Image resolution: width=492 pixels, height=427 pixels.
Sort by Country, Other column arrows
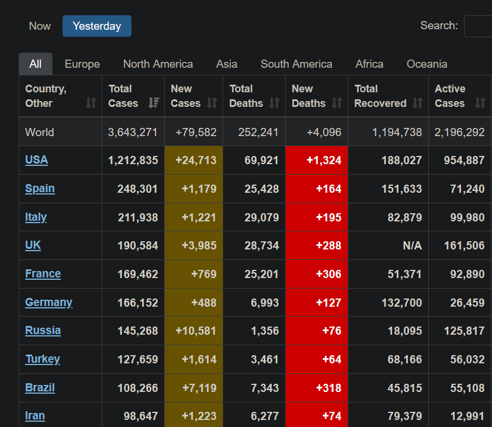[x=91, y=103]
